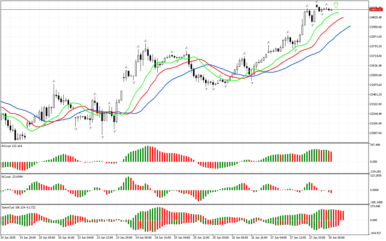Click the green up-arrow signal icon

click(x=336, y=5)
